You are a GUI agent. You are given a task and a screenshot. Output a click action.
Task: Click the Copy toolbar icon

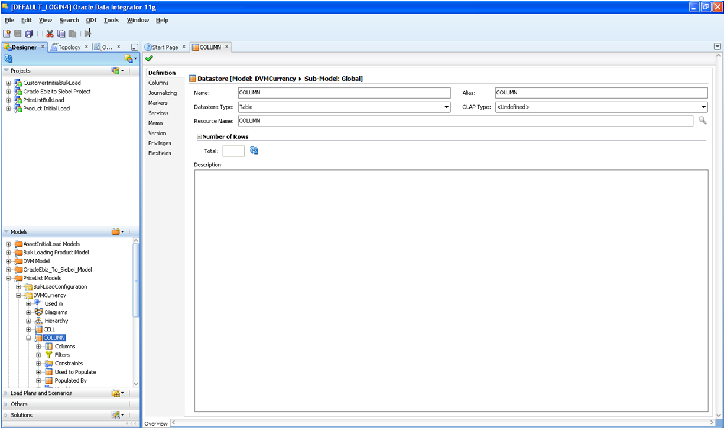[61, 34]
